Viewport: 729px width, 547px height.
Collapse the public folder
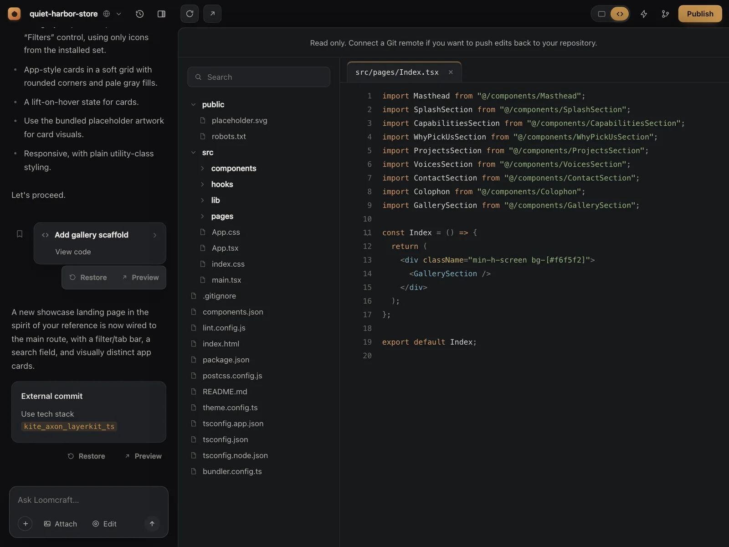coord(193,104)
